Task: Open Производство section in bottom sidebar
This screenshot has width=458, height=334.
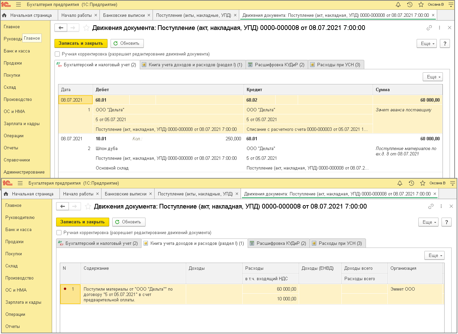Action: click(19, 278)
